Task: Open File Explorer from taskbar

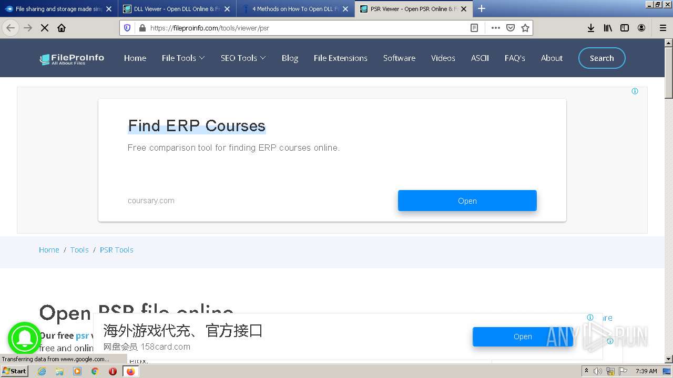Action: [59, 371]
